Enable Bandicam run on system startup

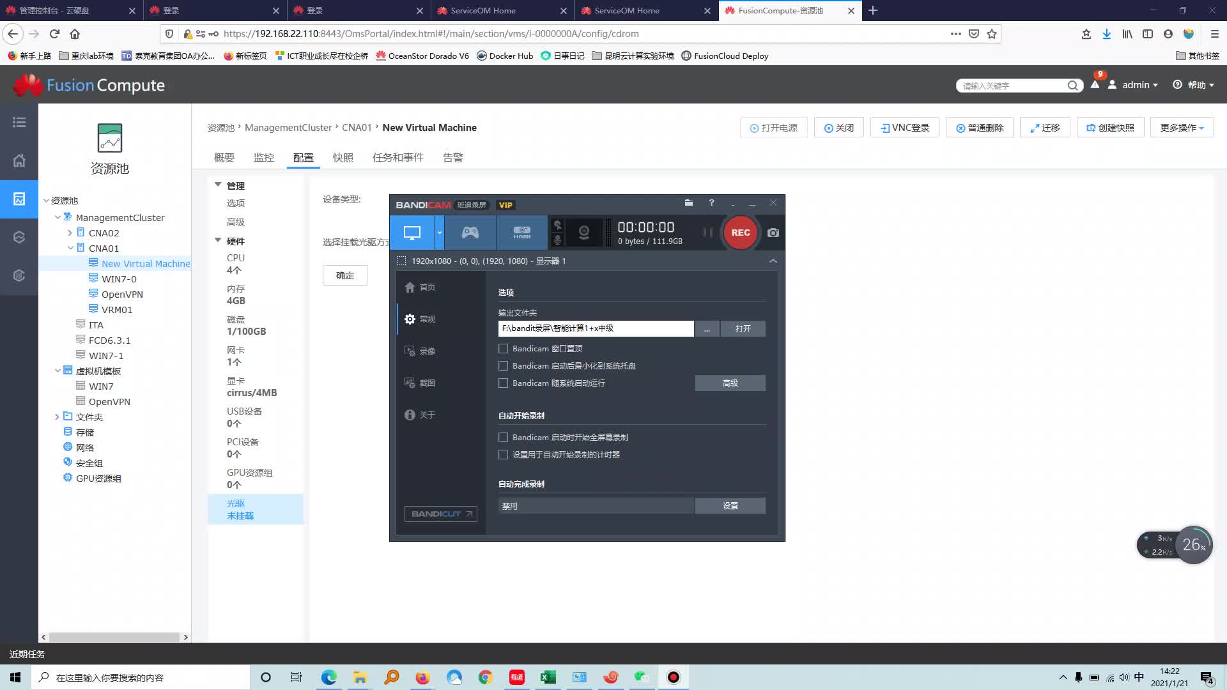[503, 383]
